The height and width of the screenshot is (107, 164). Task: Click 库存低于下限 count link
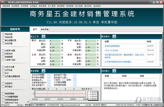[x=75, y=75]
